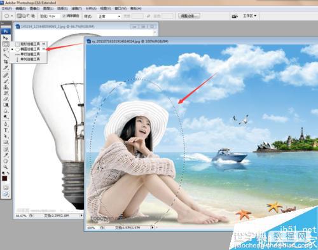Click the Add to selection mode icon
The height and width of the screenshot is (250, 318).
pyautogui.click(x=24, y=16)
